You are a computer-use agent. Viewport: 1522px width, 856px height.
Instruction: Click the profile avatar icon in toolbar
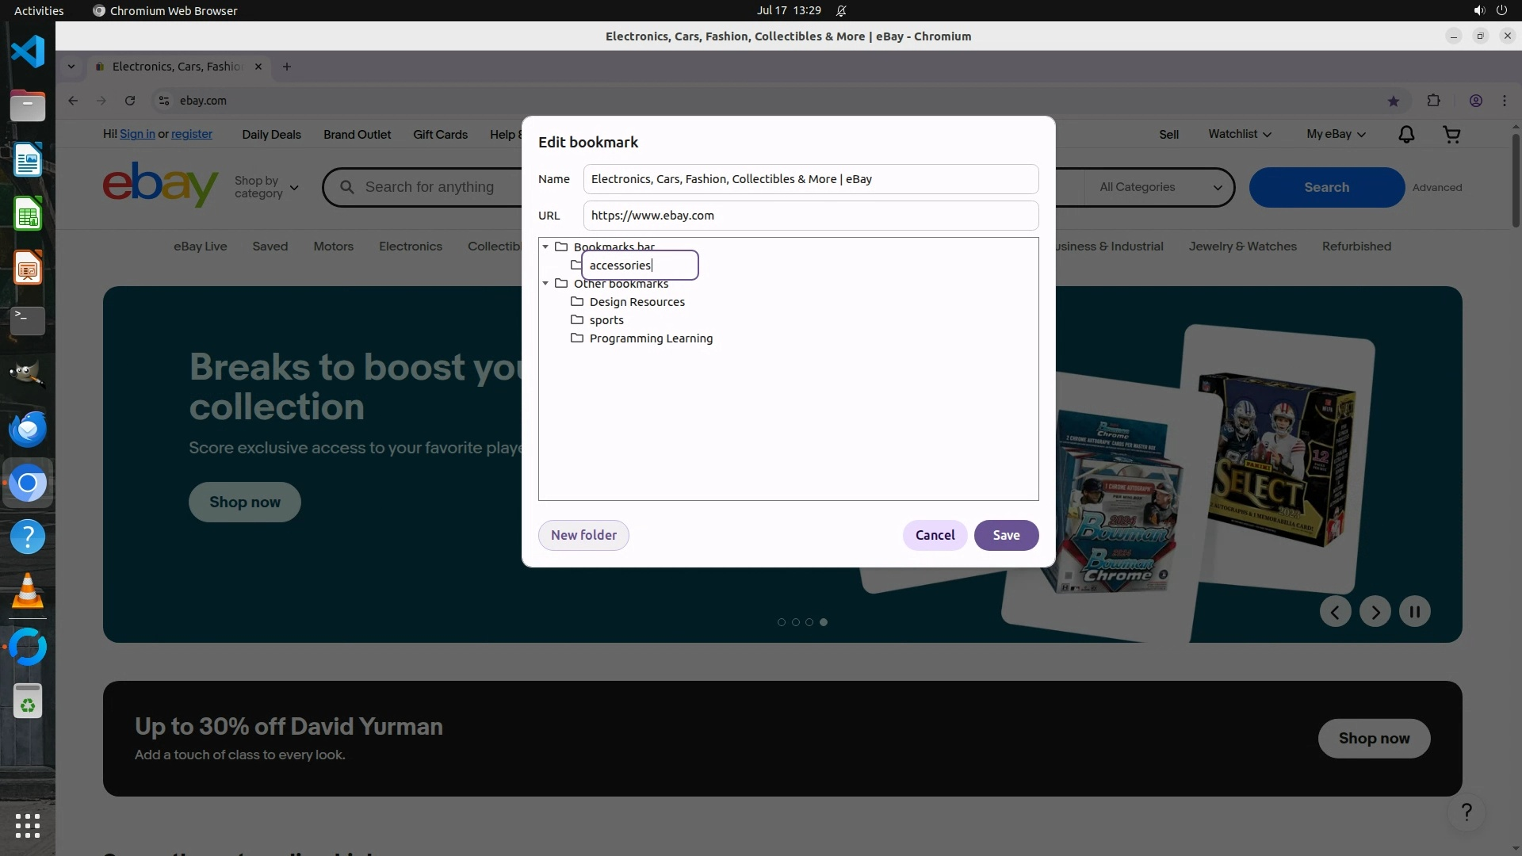click(x=1475, y=101)
